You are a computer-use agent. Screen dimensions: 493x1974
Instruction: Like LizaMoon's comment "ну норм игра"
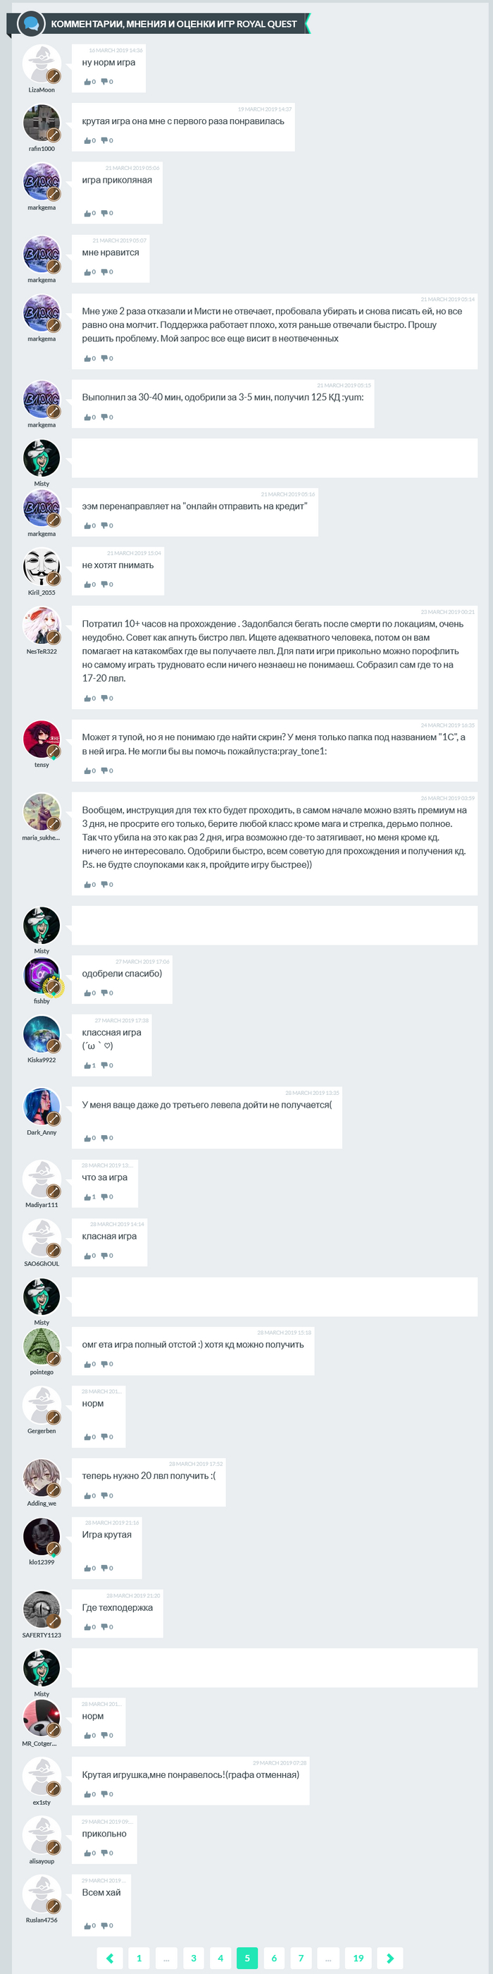[x=88, y=82]
